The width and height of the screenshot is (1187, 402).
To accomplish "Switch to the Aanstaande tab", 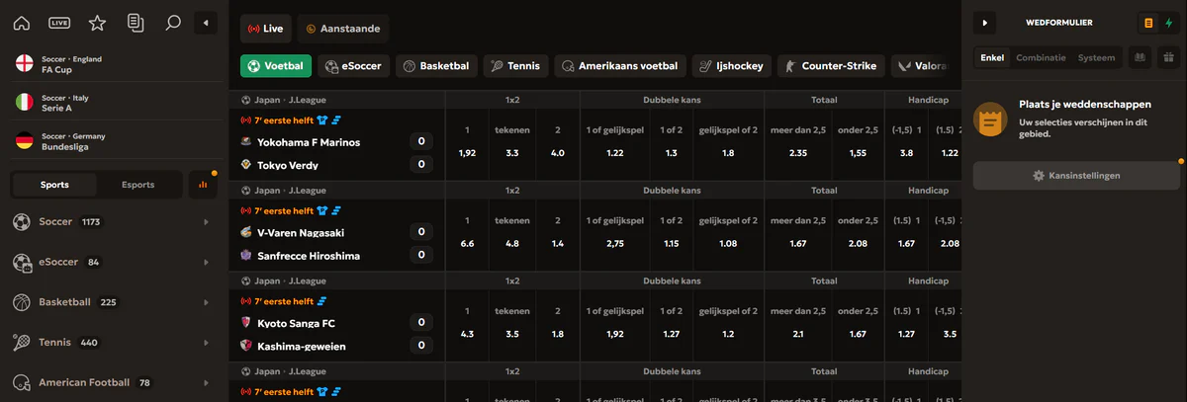I will coord(342,29).
